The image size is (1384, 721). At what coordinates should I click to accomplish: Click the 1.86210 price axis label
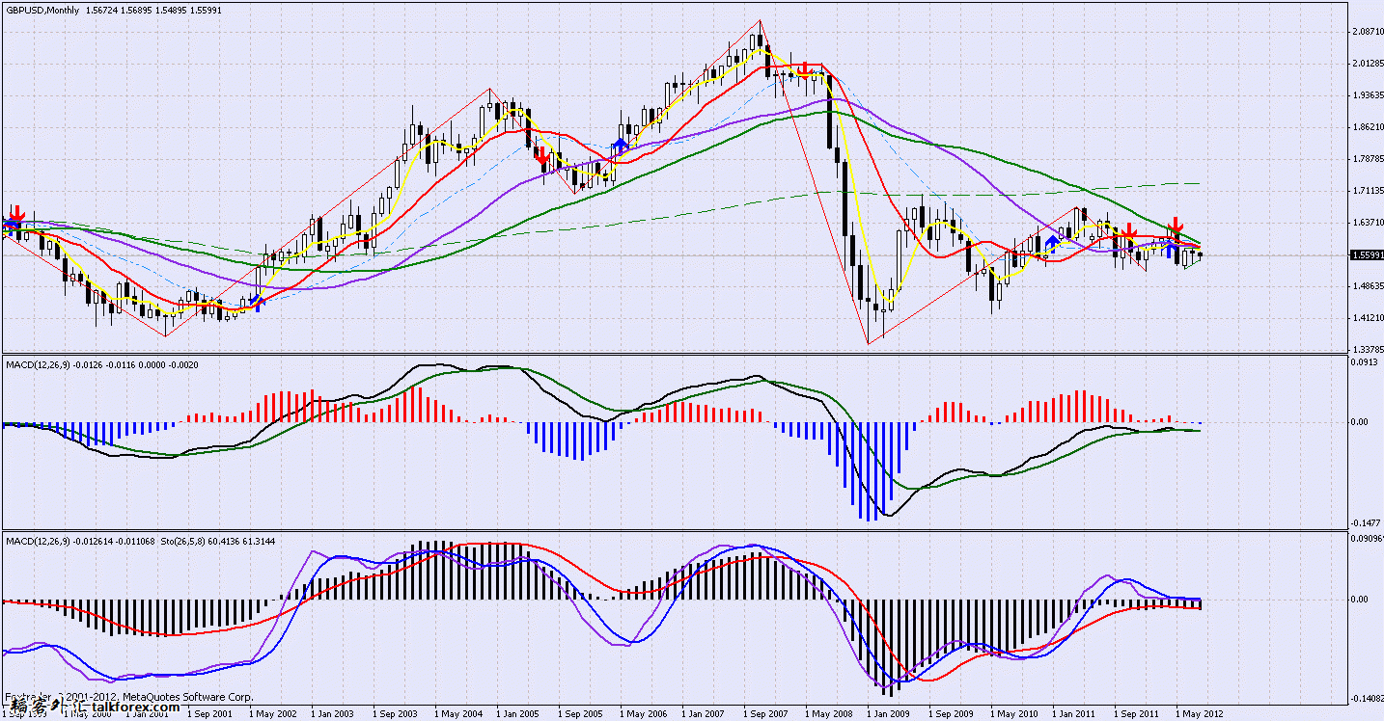(1366, 127)
